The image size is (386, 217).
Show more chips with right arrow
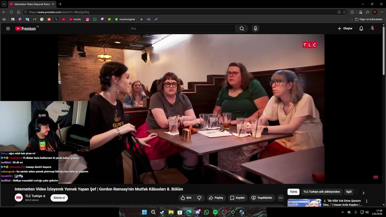363,193
